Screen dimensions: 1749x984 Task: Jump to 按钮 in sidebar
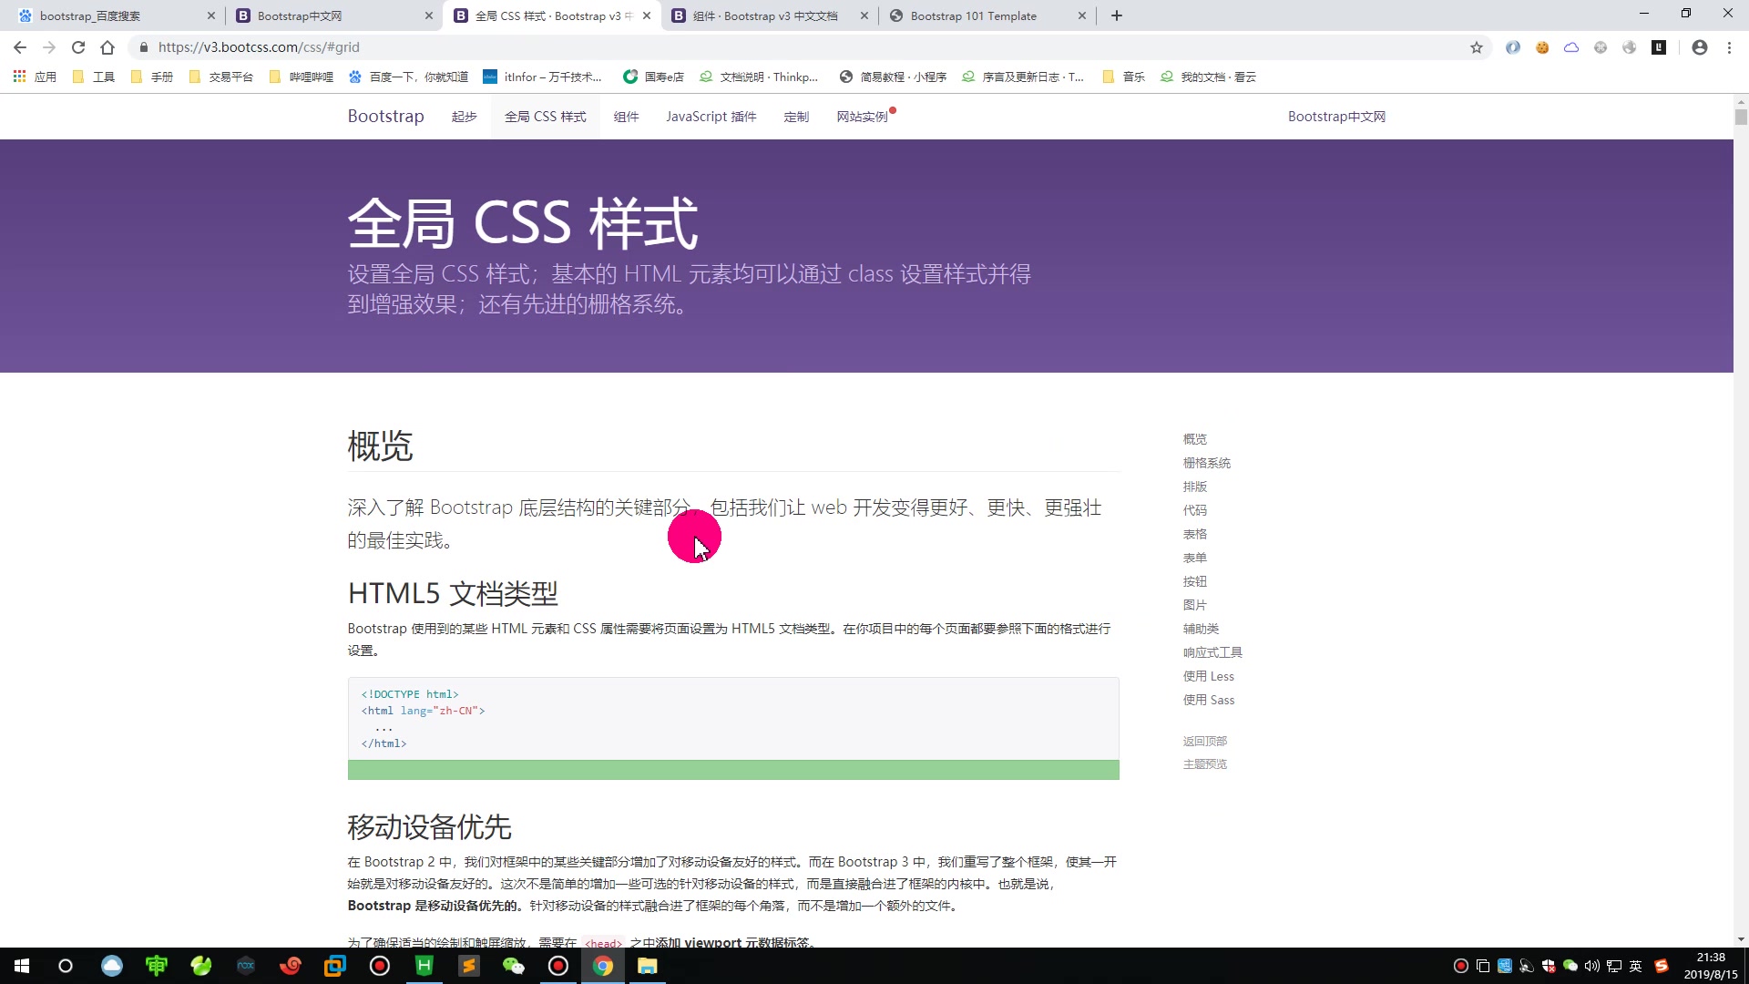1194,581
